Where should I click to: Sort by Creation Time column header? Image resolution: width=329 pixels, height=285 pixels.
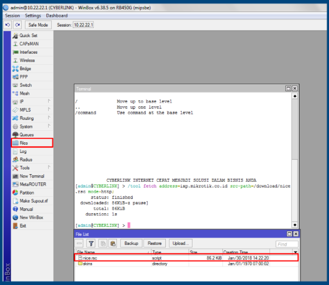click(246, 252)
